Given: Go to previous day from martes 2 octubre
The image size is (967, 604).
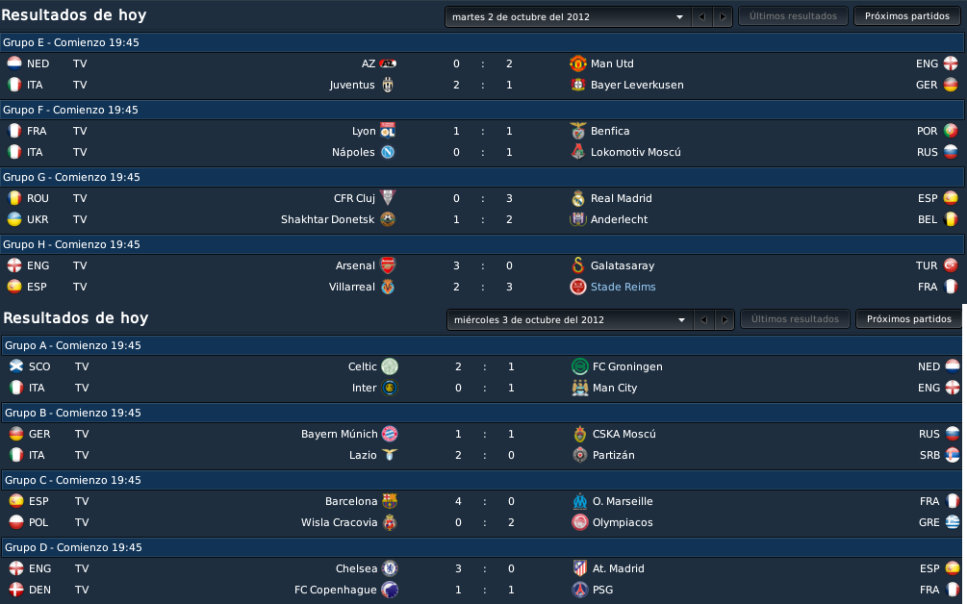Looking at the screenshot, I should pos(701,16).
